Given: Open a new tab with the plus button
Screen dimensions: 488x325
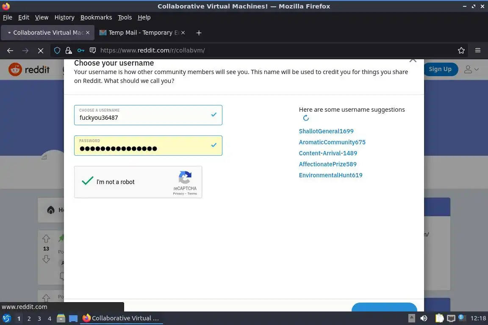Looking at the screenshot, I should click(199, 33).
